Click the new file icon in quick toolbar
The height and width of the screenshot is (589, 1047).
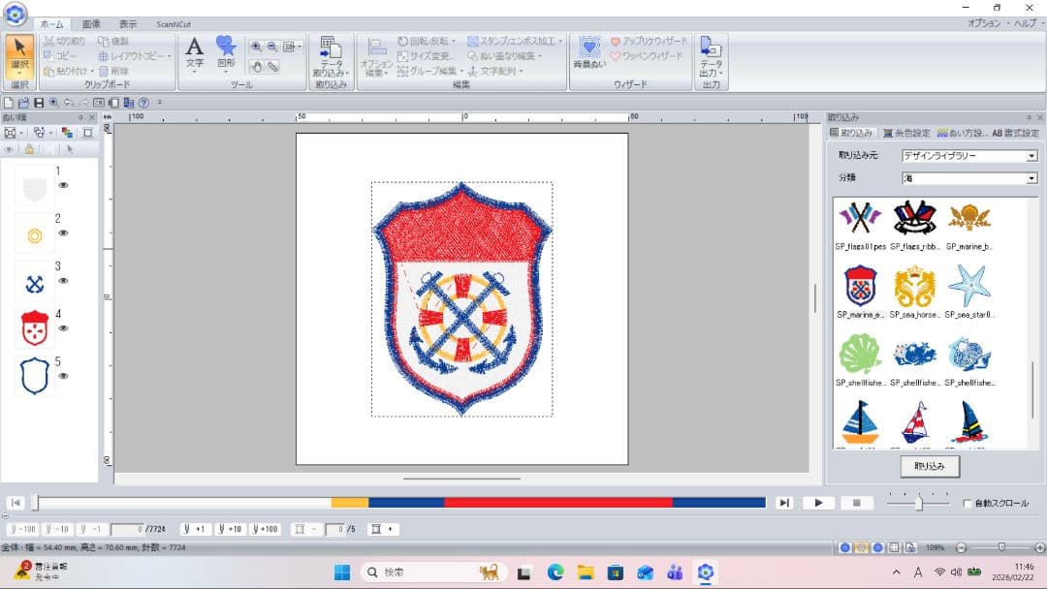[x=9, y=103]
